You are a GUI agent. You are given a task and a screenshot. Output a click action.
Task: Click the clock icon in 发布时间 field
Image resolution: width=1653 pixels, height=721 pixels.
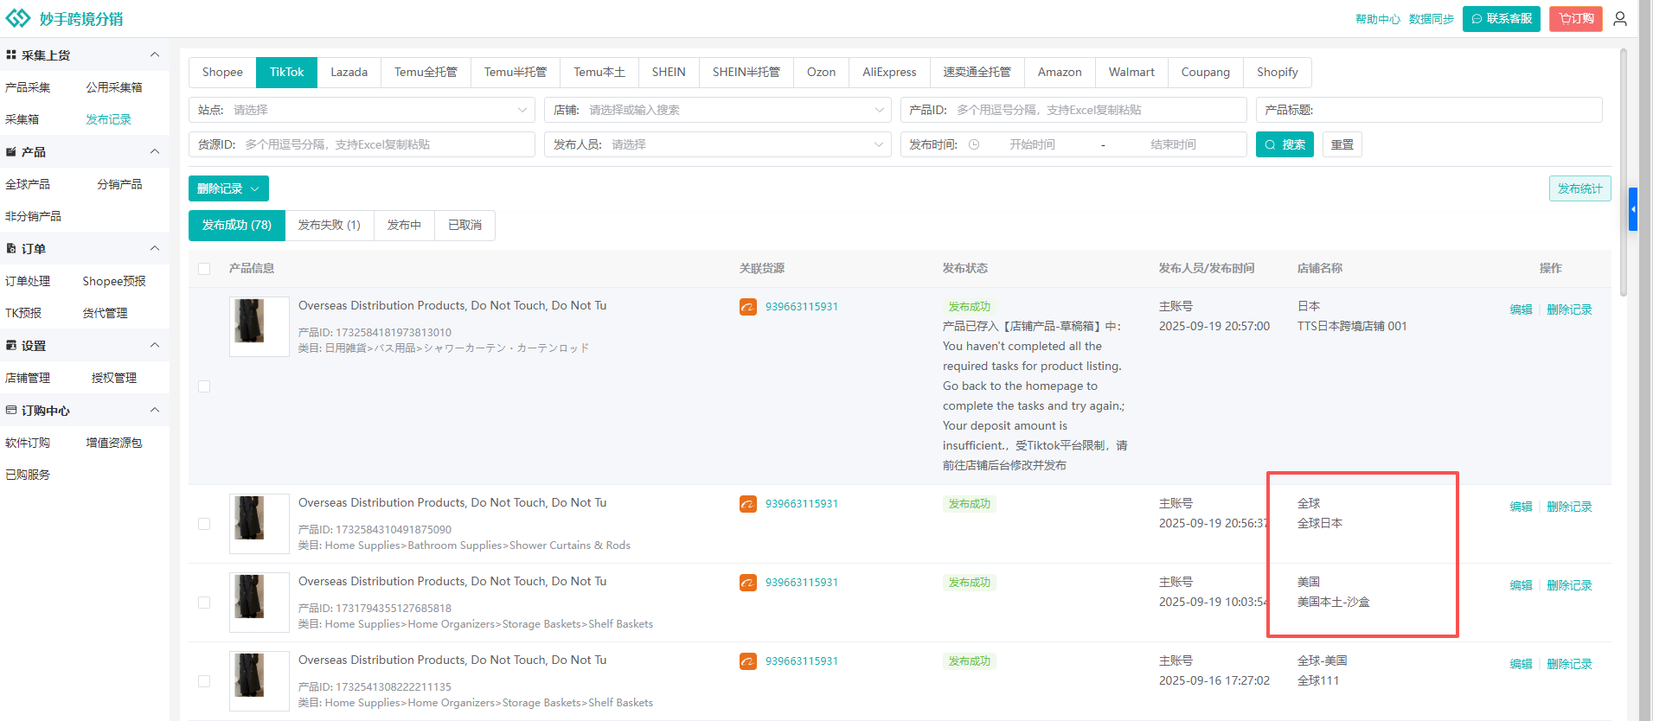pos(974,144)
